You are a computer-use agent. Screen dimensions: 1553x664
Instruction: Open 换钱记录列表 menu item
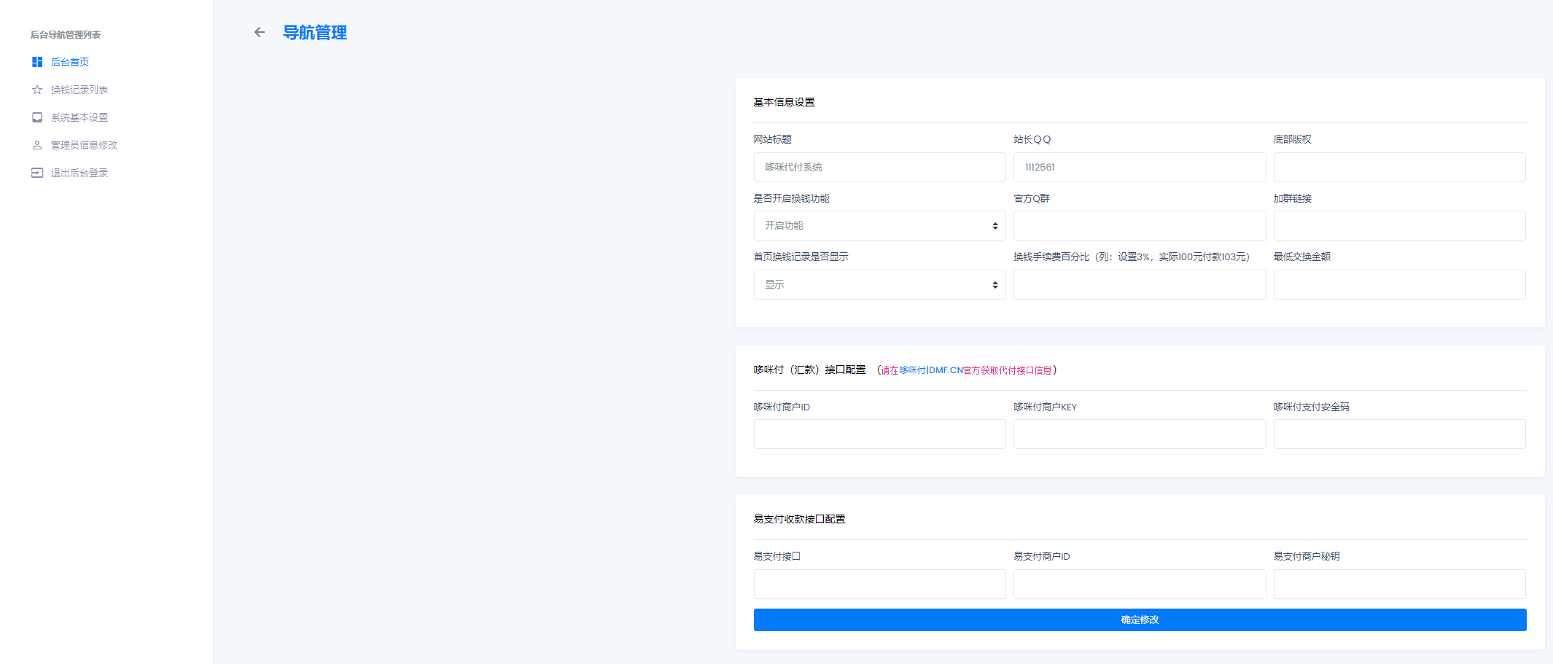click(x=79, y=90)
